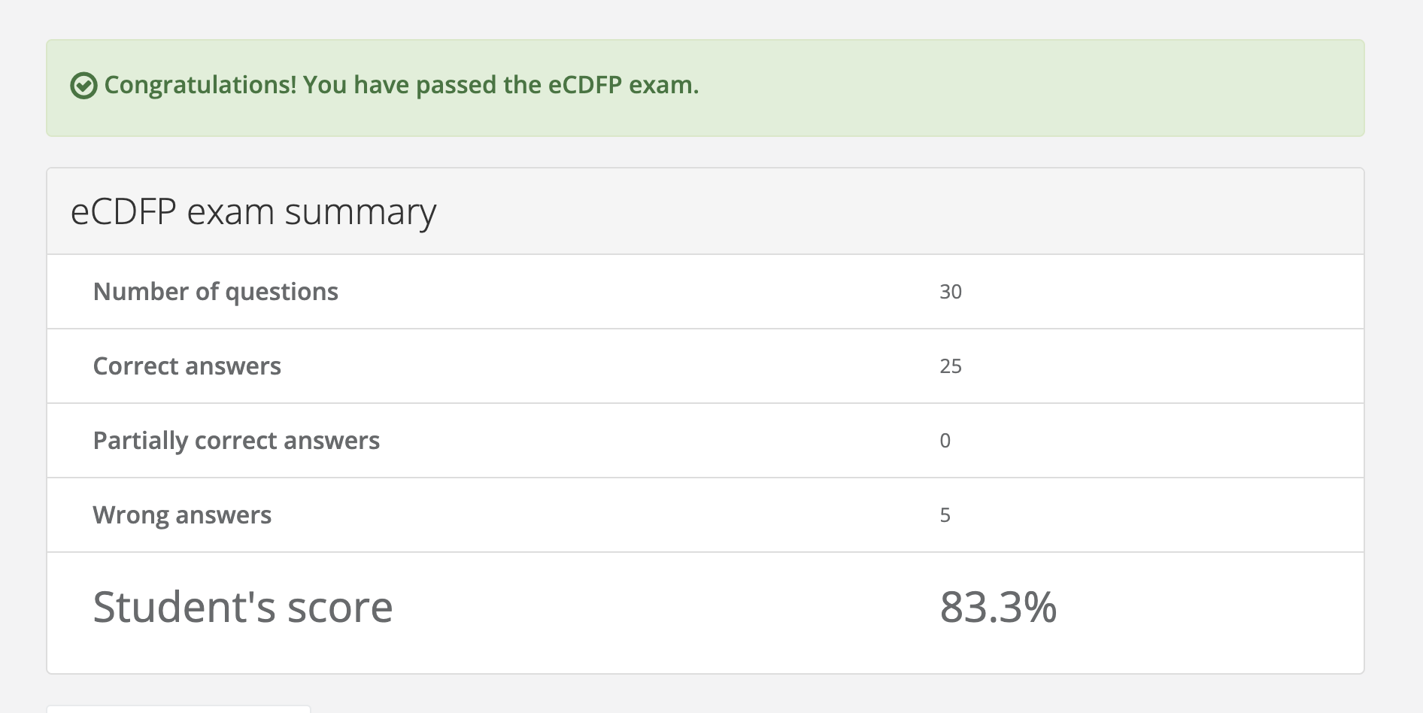Click the green check-circle success icon

pos(83,86)
